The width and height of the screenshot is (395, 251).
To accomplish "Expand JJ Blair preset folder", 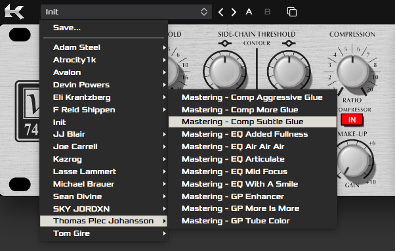I will click(104, 134).
